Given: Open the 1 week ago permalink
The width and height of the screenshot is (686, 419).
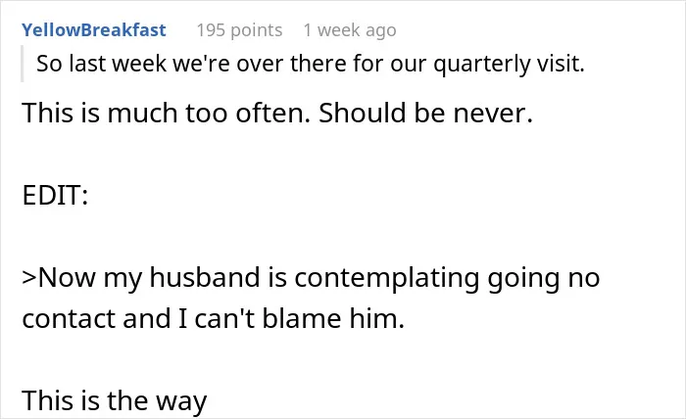Looking at the screenshot, I should (x=350, y=30).
